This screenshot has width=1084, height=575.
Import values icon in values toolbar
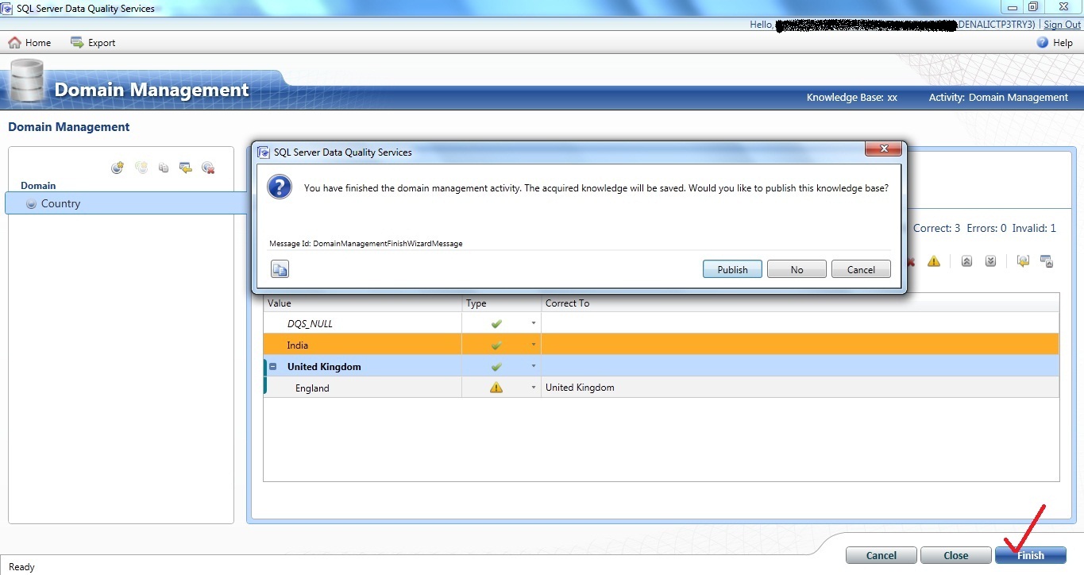coord(1023,260)
